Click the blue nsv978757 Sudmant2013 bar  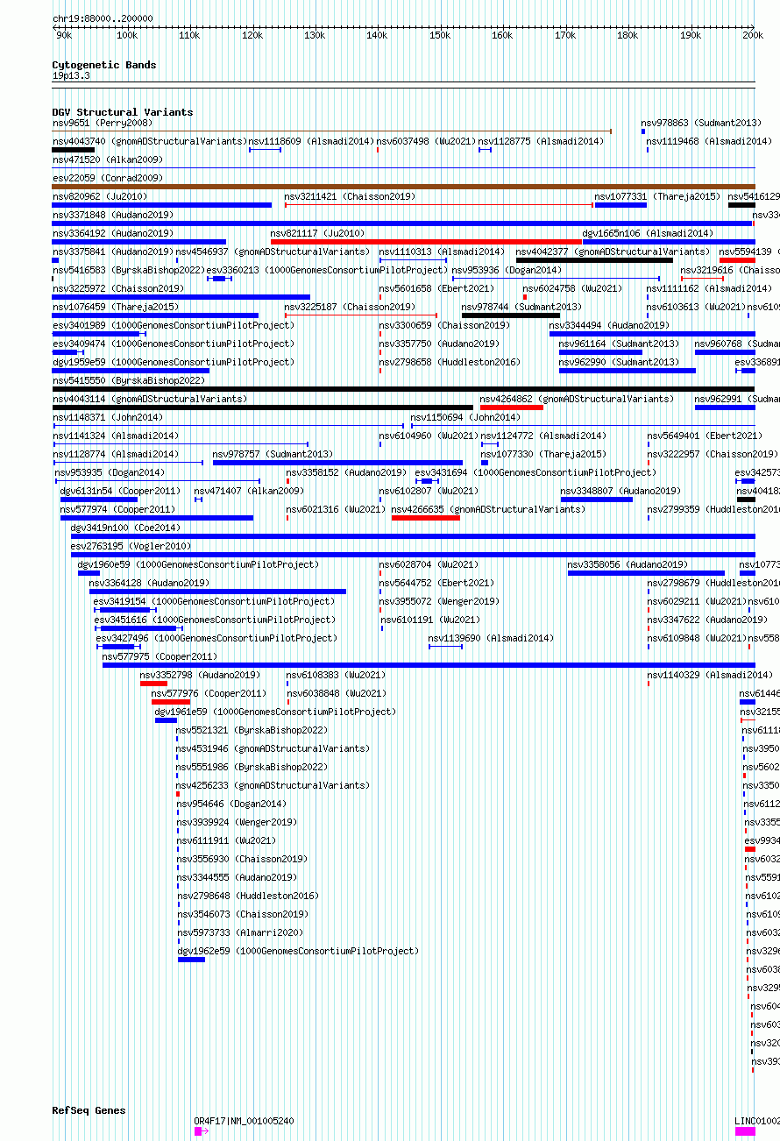[337, 463]
